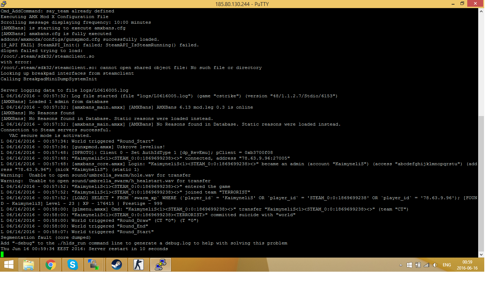This screenshot has height=283, width=491.
Task: Click the "Uzkrove levelius!" log line
Action: coord(83,147)
